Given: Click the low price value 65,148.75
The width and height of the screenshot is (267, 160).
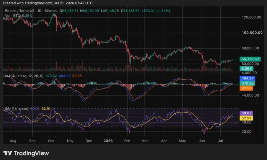Looking at the screenshot, I should click(111, 11).
